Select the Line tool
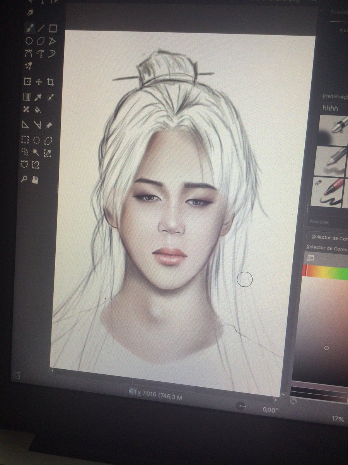Viewport: 348px width, 465px height. pyautogui.click(x=41, y=28)
